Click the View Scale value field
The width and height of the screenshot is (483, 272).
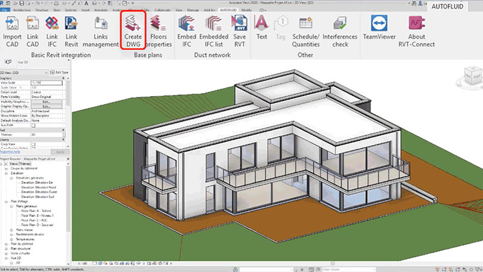[46, 83]
